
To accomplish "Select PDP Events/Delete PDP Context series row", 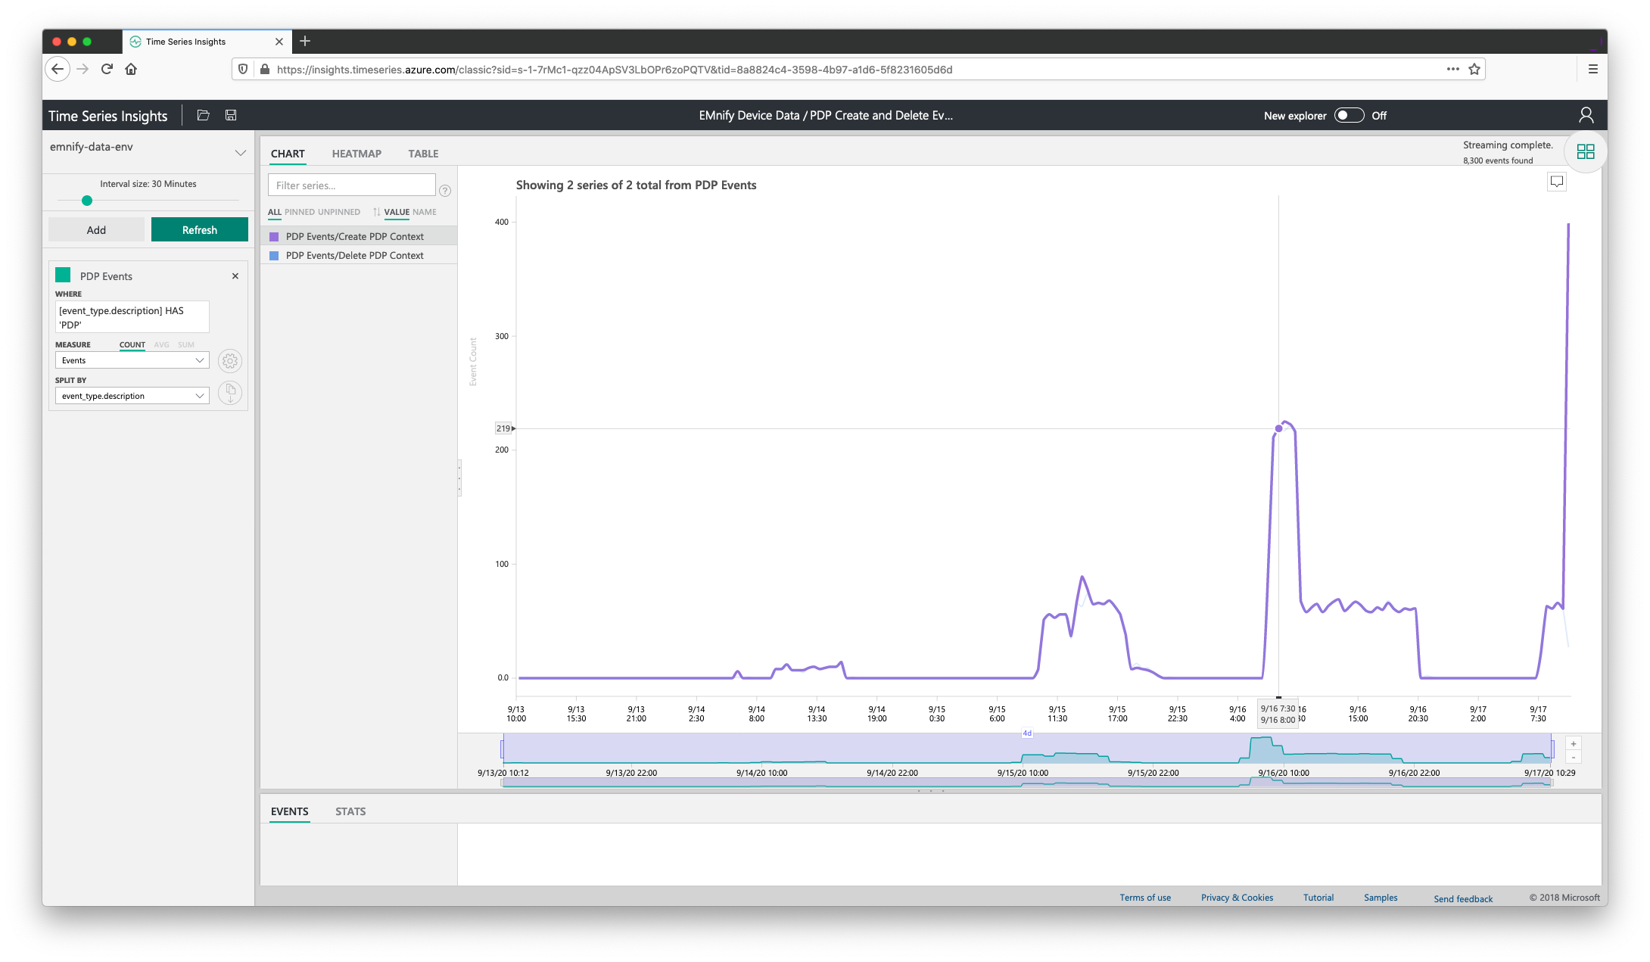I will coord(359,256).
